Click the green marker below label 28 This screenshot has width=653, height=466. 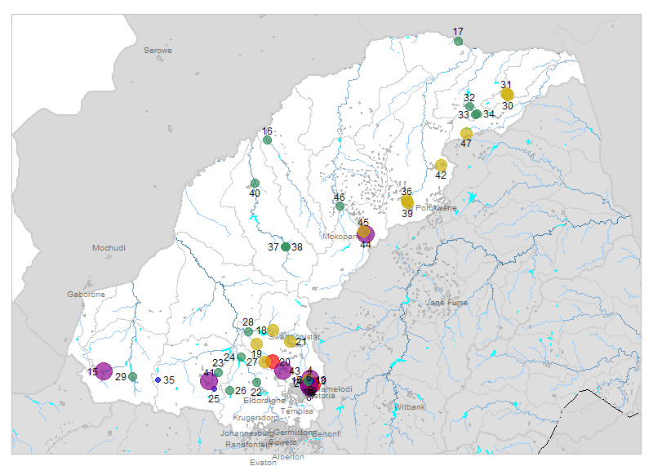tap(248, 332)
